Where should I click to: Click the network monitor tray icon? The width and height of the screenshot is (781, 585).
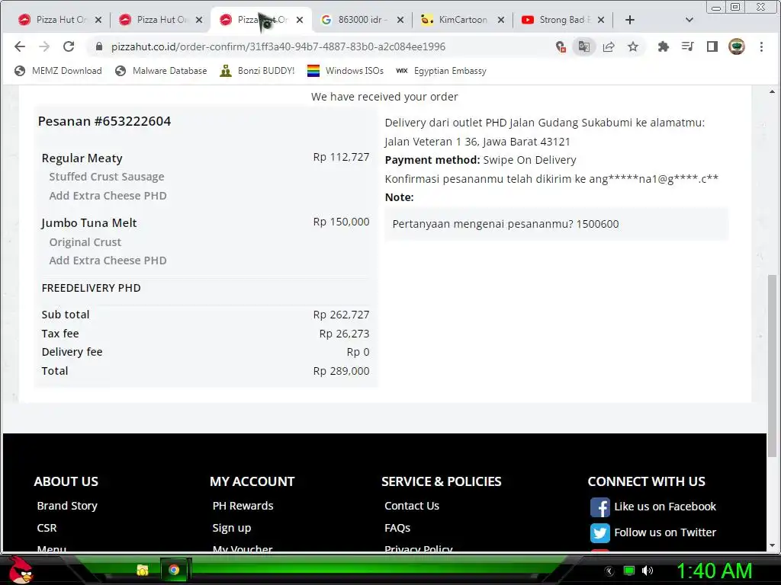(x=629, y=571)
